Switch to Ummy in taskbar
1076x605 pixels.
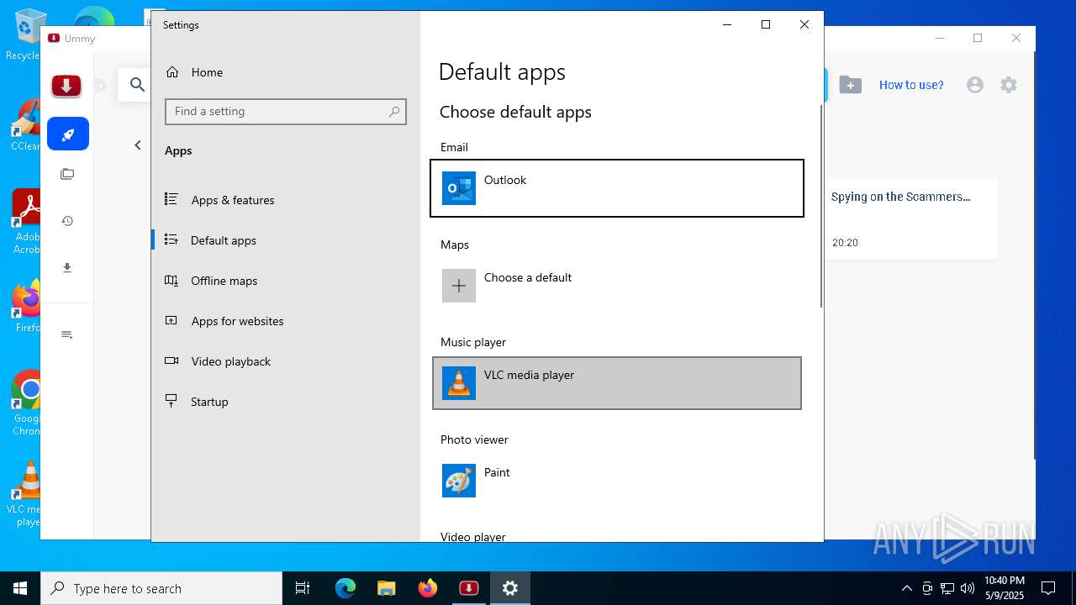[x=469, y=588]
